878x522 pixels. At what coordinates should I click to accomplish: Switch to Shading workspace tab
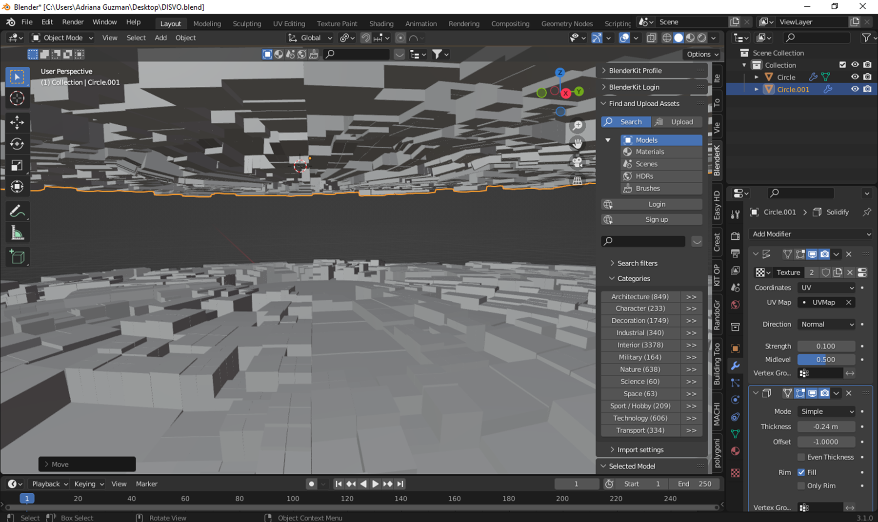pyautogui.click(x=381, y=23)
